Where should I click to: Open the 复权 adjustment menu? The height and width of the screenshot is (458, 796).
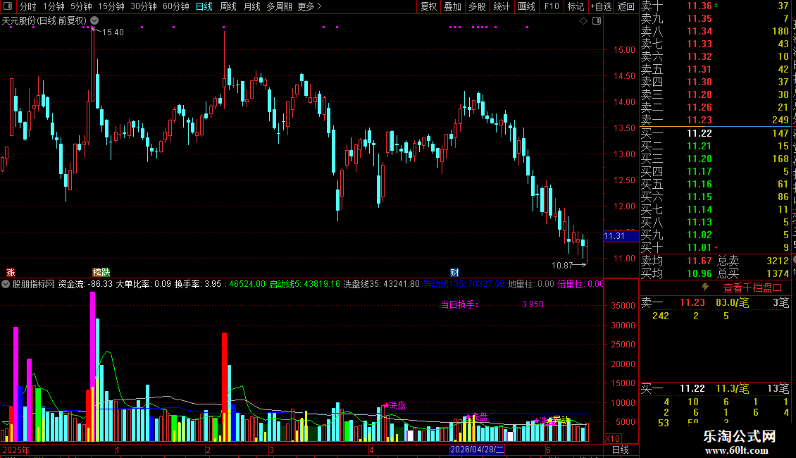point(428,6)
